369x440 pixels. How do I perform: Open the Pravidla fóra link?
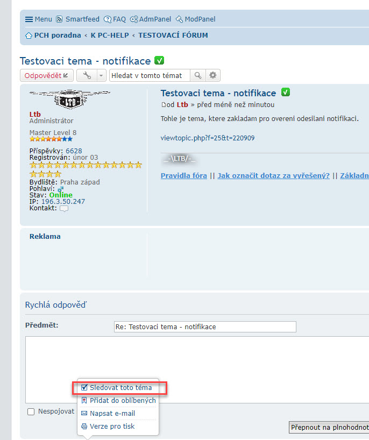(x=184, y=176)
